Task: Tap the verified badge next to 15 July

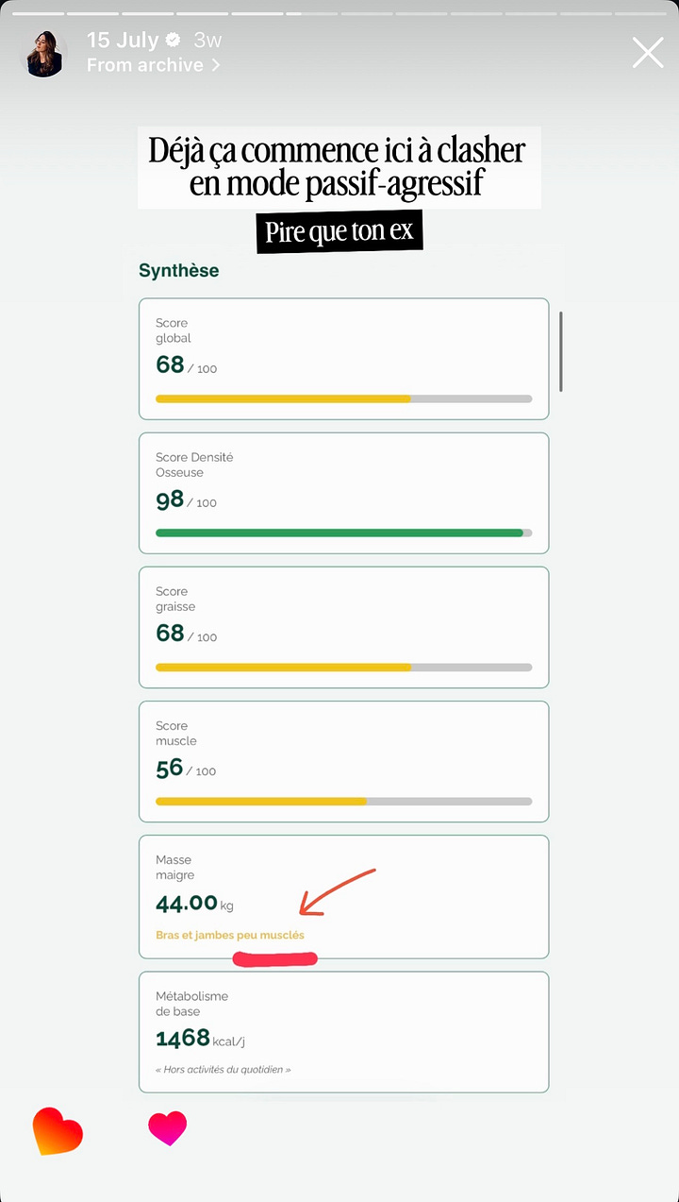Action: coord(174,41)
